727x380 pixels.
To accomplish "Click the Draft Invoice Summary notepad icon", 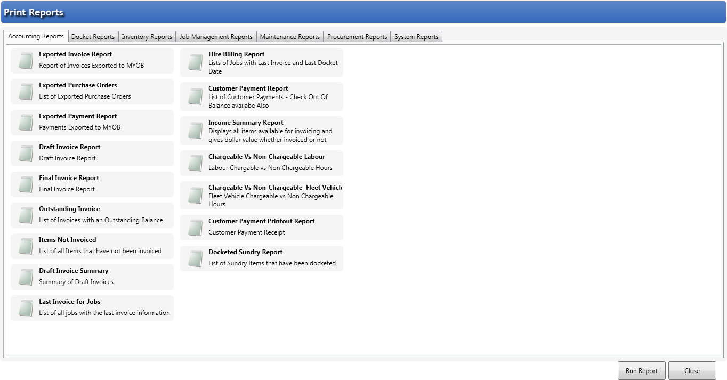I will coord(26,277).
